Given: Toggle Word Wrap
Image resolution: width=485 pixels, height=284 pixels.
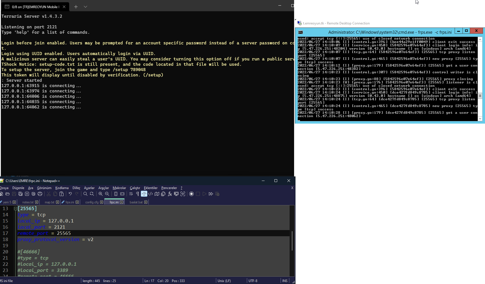Looking at the screenshot, I should pyautogui.click(x=131, y=194).
